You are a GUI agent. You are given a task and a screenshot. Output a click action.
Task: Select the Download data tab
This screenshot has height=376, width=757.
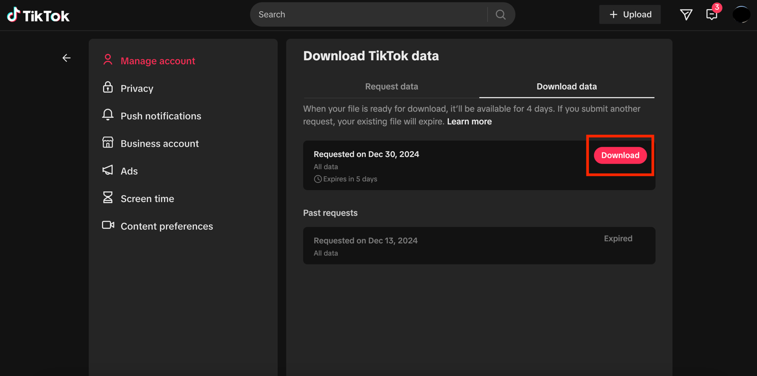[x=566, y=86]
